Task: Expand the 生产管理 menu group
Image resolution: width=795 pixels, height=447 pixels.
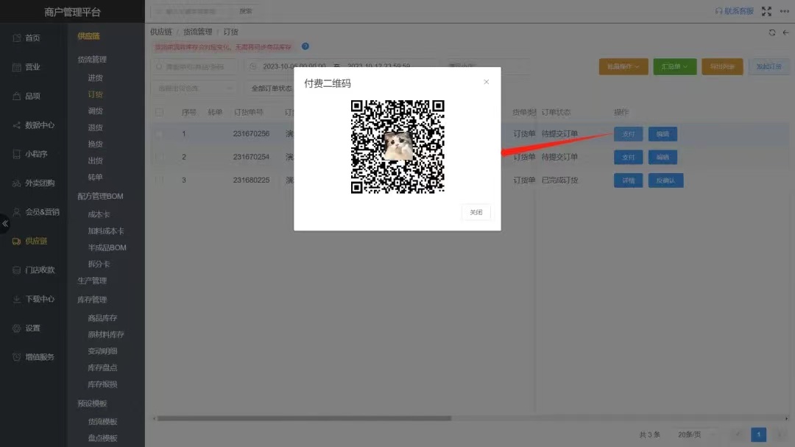Action: [92, 281]
